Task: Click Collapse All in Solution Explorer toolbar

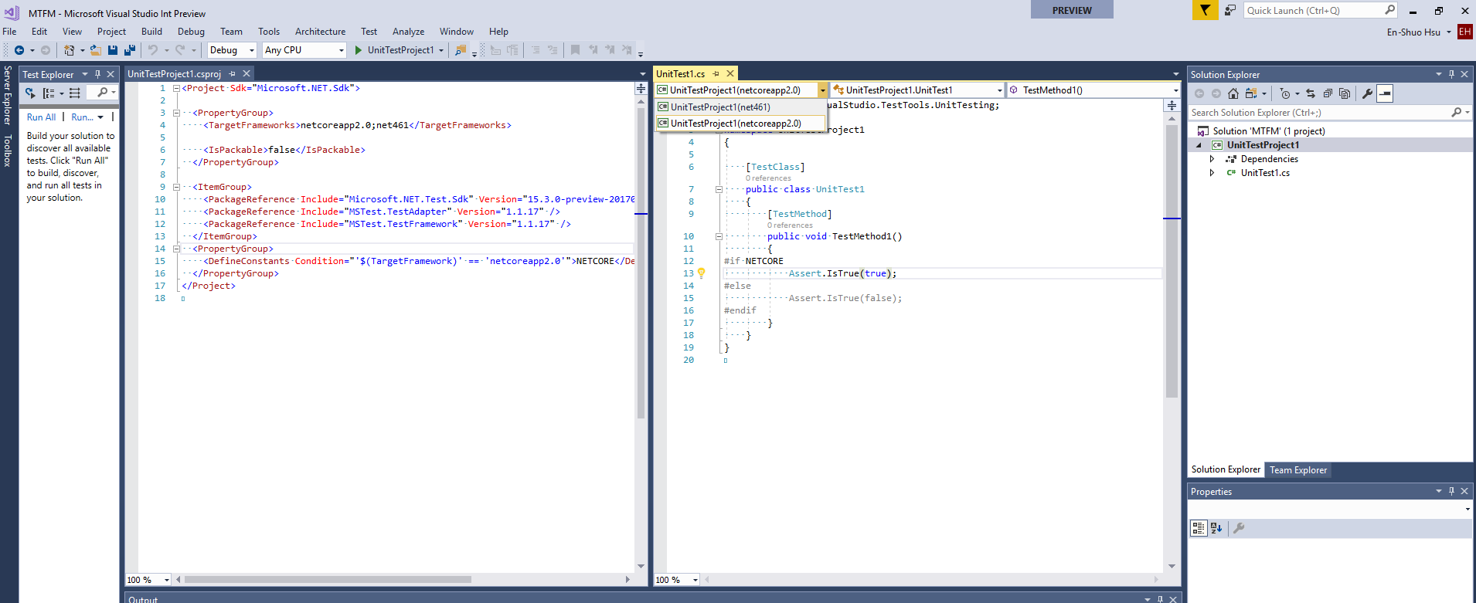Action: coord(1328,93)
